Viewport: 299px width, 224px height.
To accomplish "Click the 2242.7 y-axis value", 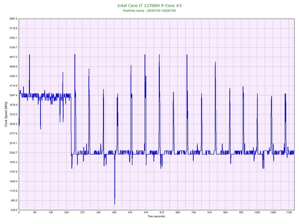I will point(13,153).
